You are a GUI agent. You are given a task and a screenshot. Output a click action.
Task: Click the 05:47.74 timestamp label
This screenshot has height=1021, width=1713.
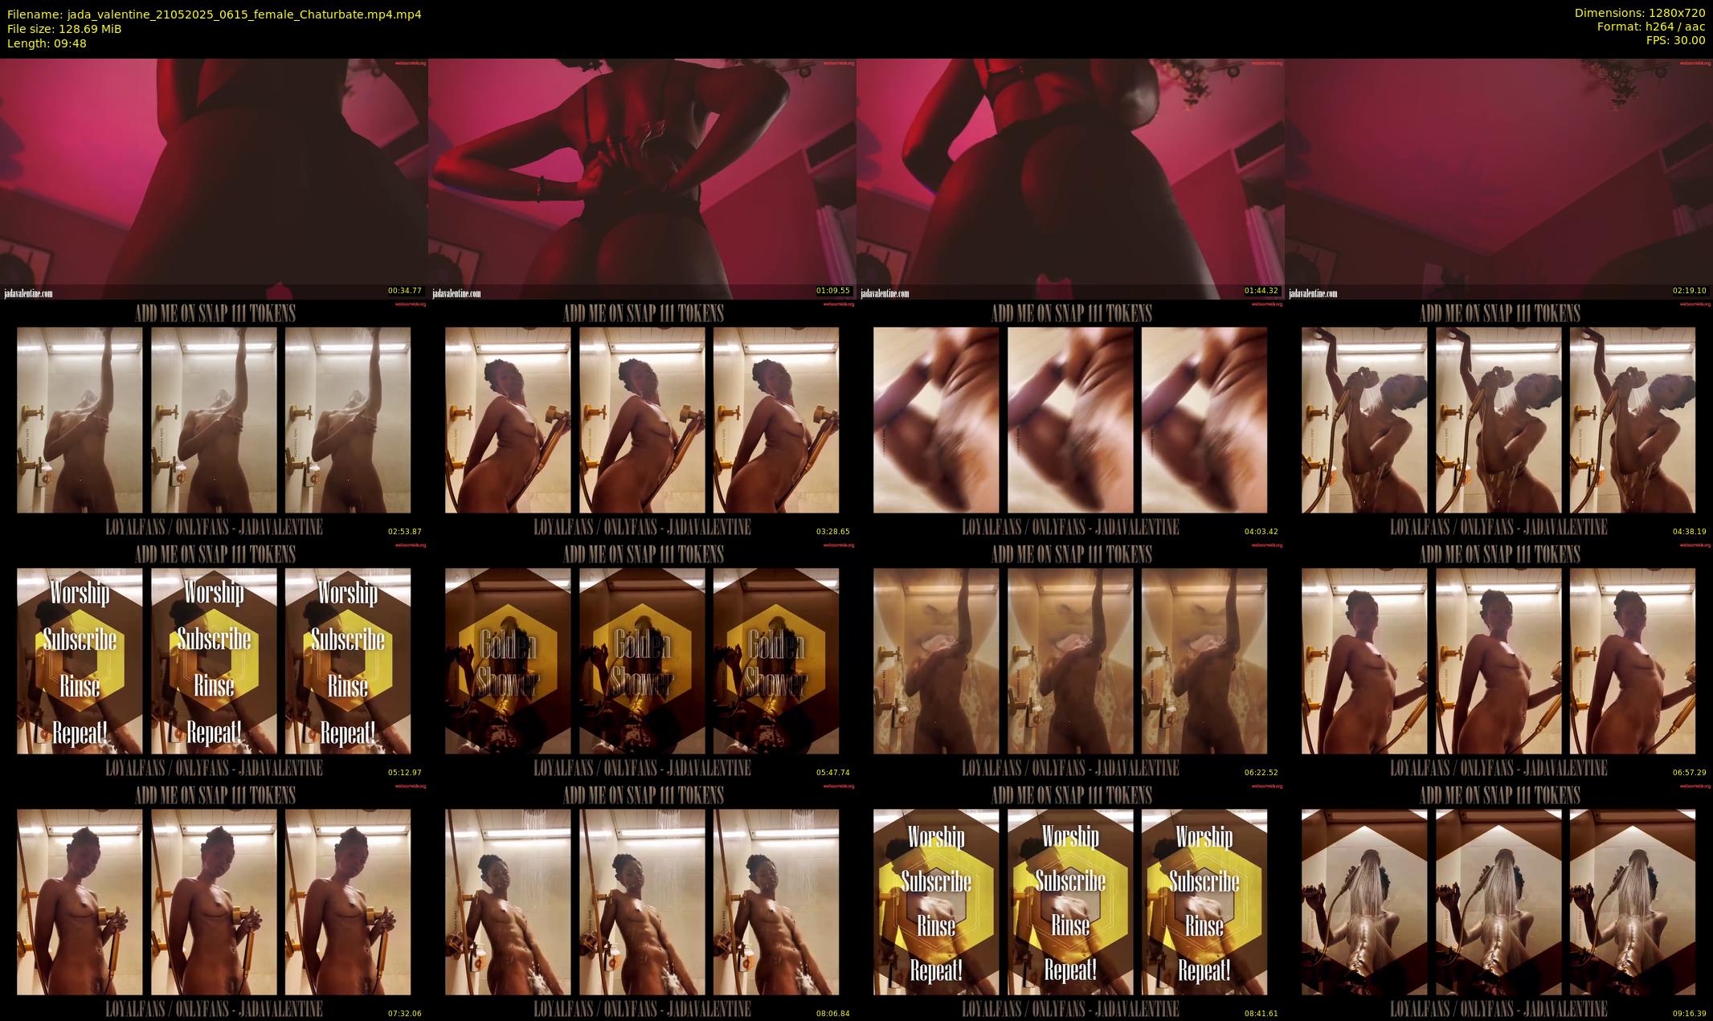[832, 773]
